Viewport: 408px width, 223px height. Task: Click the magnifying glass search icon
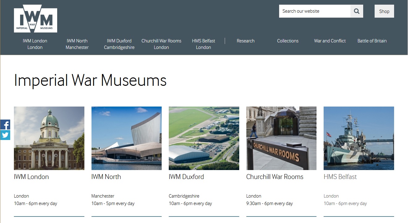pos(357,11)
